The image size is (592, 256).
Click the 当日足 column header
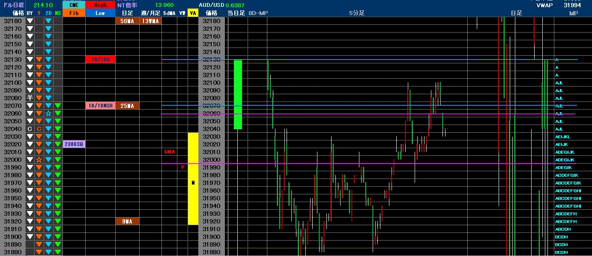pyautogui.click(x=236, y=13)
